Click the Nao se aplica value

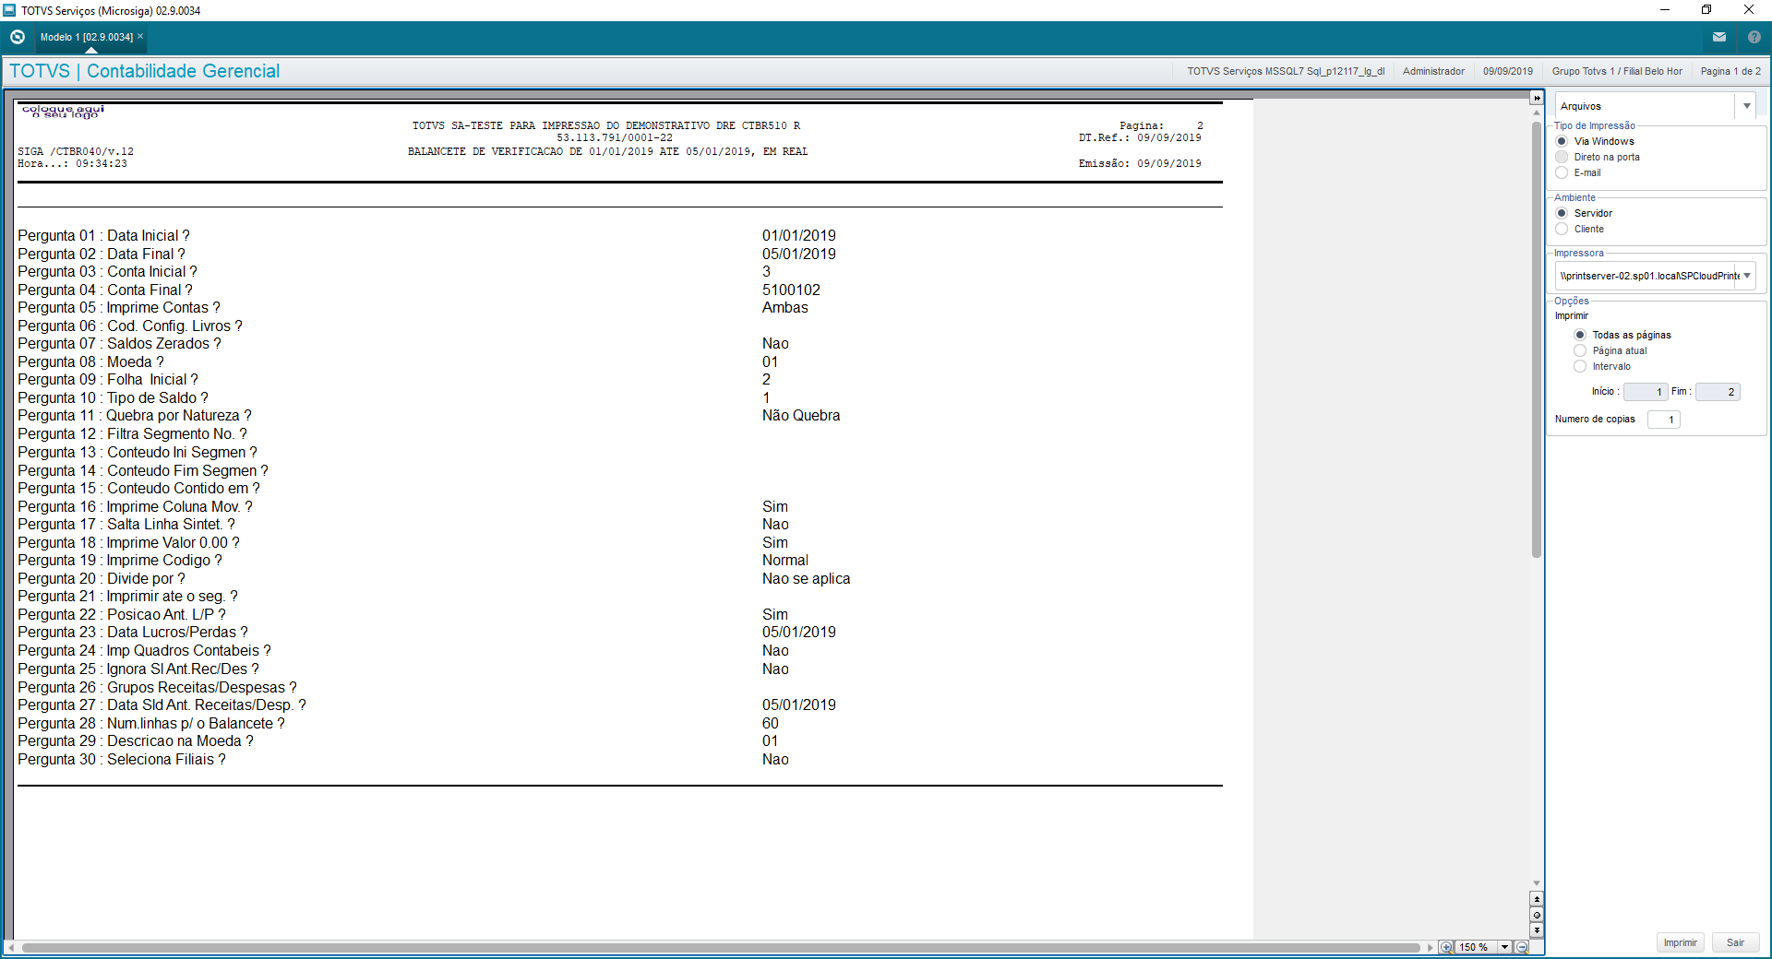807,579
